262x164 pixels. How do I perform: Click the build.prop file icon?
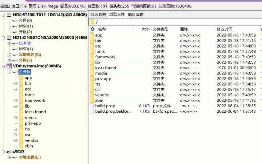point(92,106)
